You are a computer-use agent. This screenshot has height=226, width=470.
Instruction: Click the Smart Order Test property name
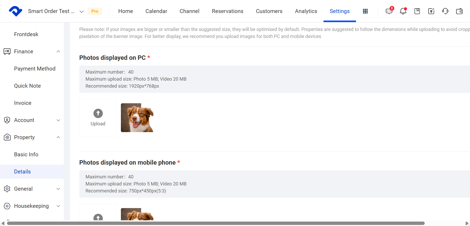(51, 11)
